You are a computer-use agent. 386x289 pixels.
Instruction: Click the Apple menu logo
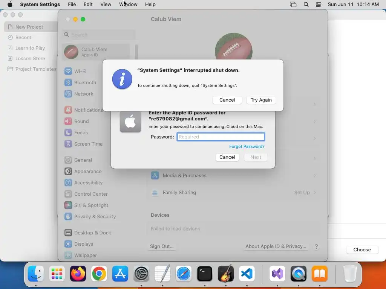click(x=10, y=5)
